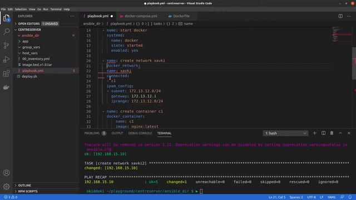
Task: Change language mode YAML
Action: pos(332,197)
